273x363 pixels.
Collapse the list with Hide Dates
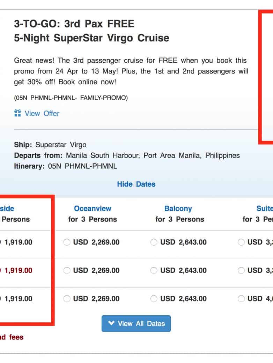[x=136, y=184]
